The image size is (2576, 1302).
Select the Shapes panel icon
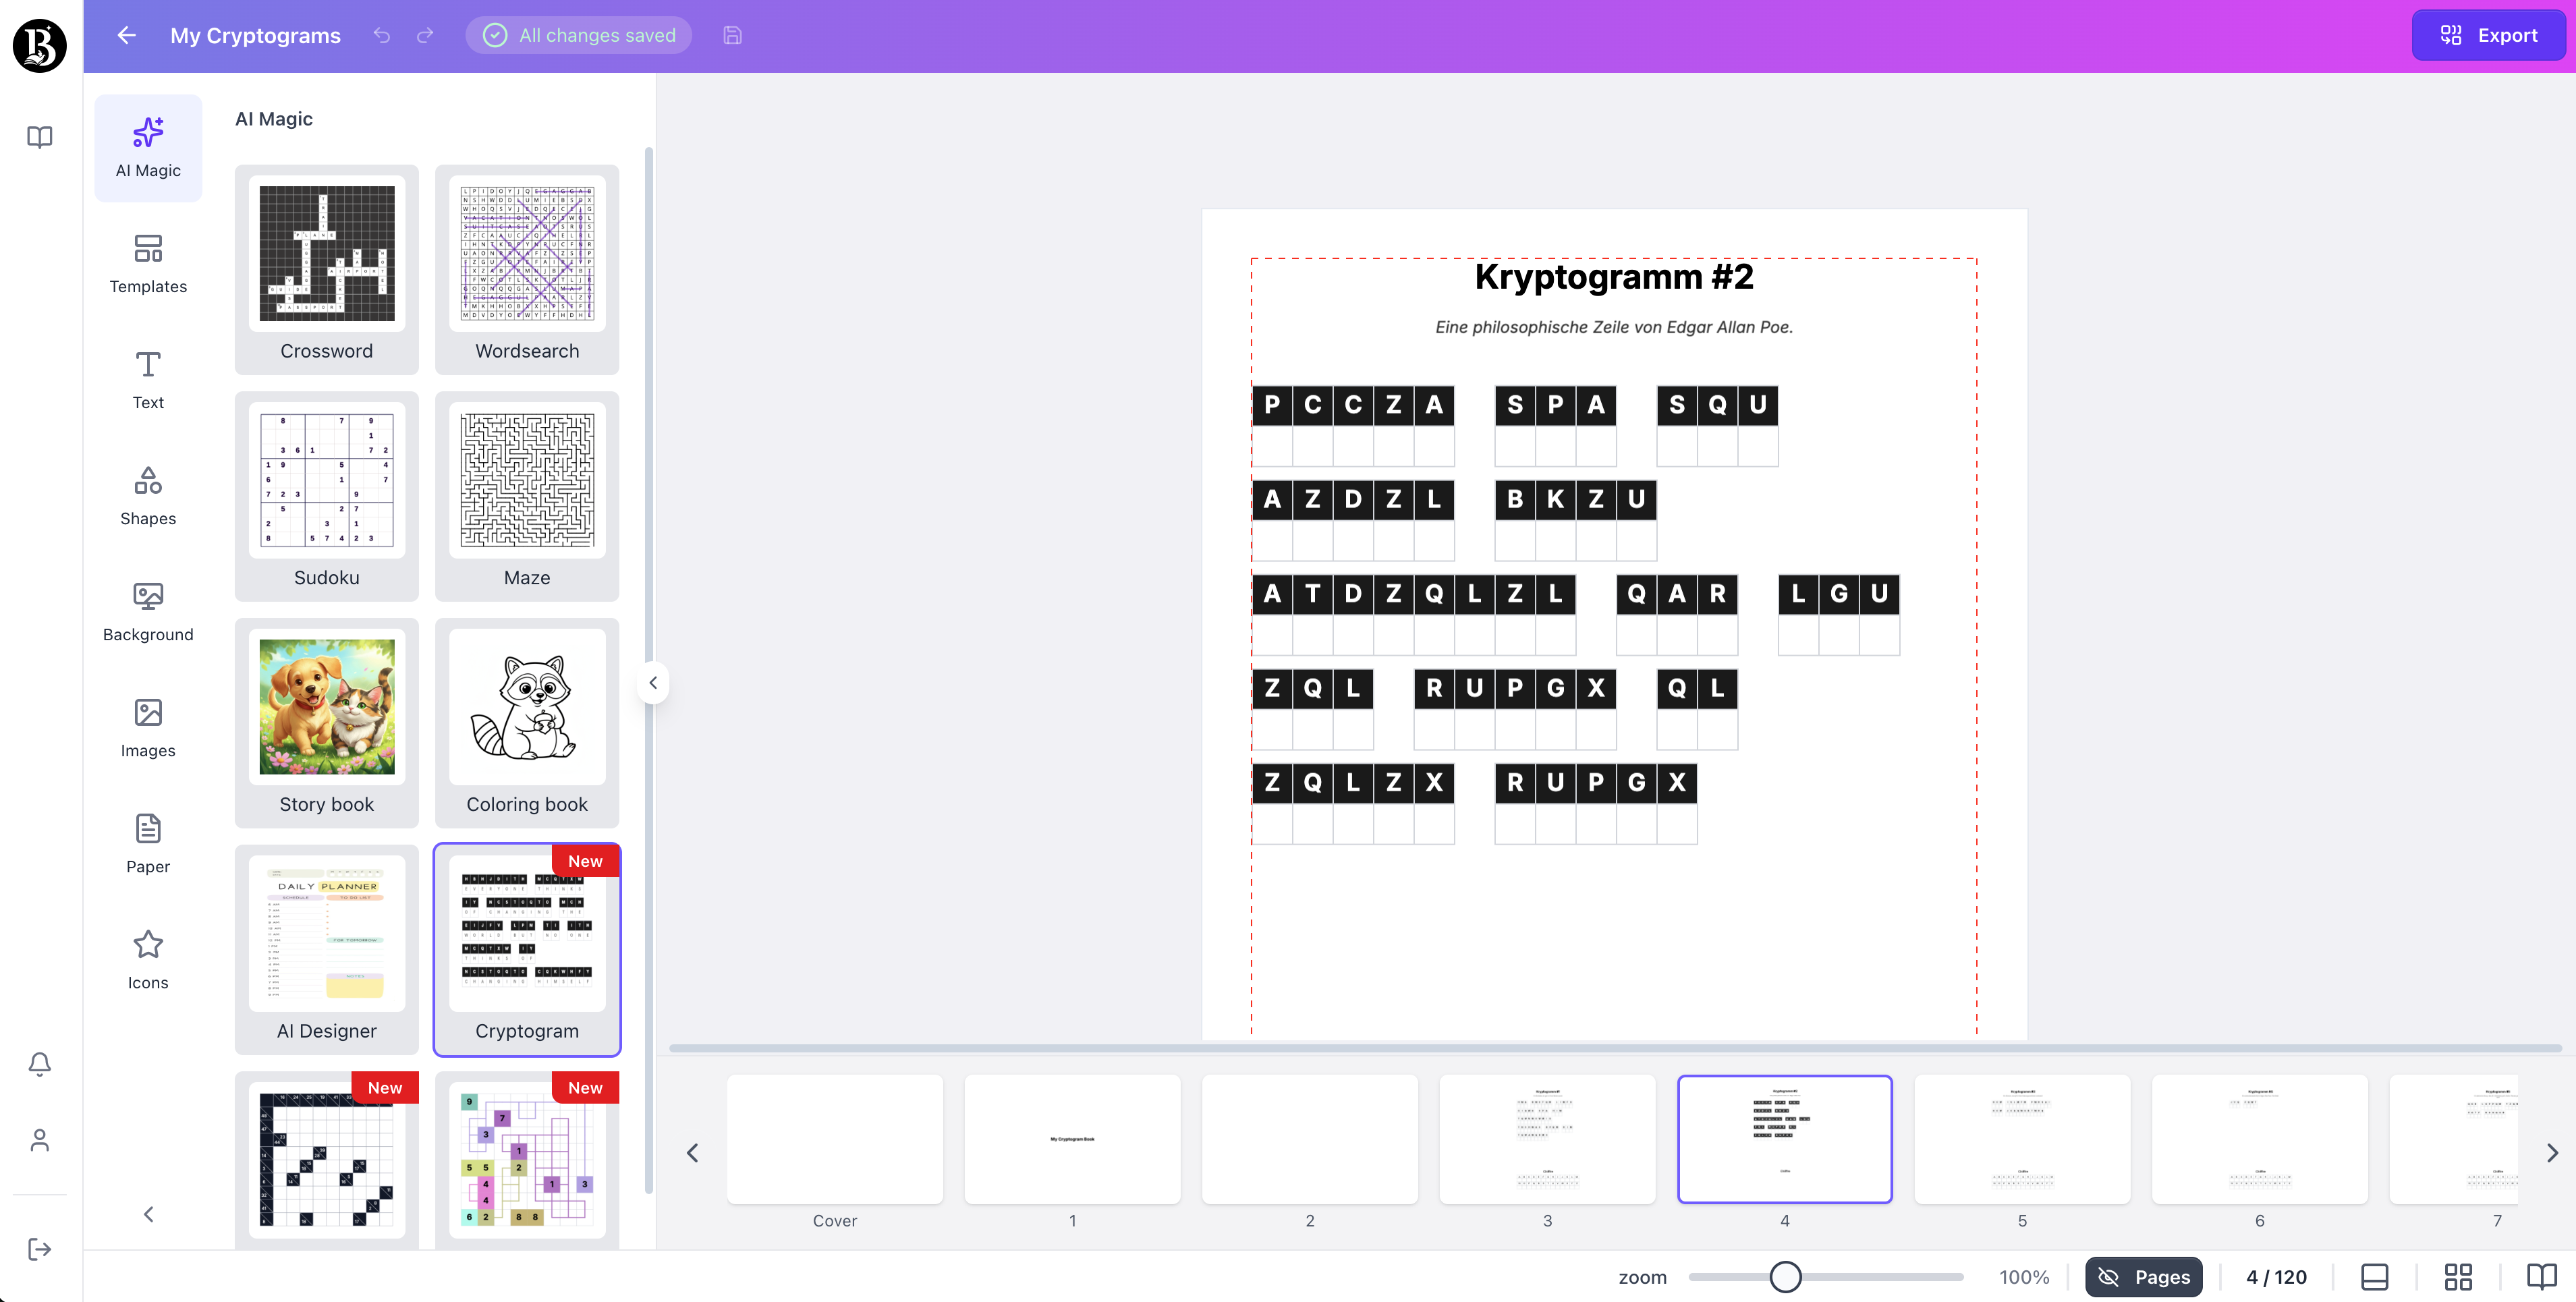(147, 495)
